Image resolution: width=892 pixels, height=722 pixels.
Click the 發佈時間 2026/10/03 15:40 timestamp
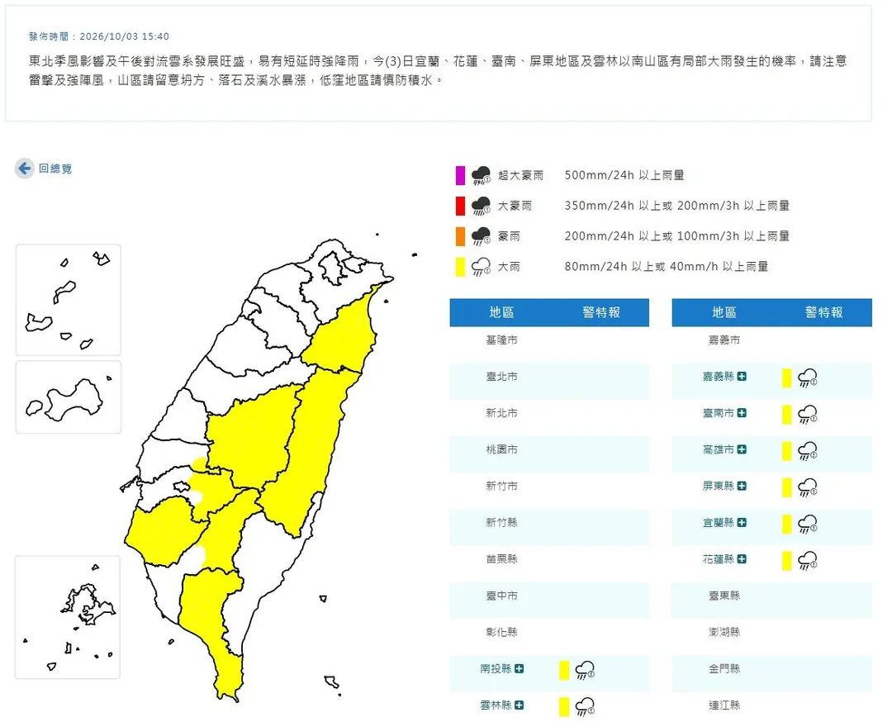(99, 36)
